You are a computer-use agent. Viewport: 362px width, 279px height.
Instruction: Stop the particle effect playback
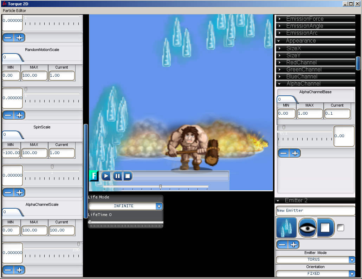tap(128, 176)
